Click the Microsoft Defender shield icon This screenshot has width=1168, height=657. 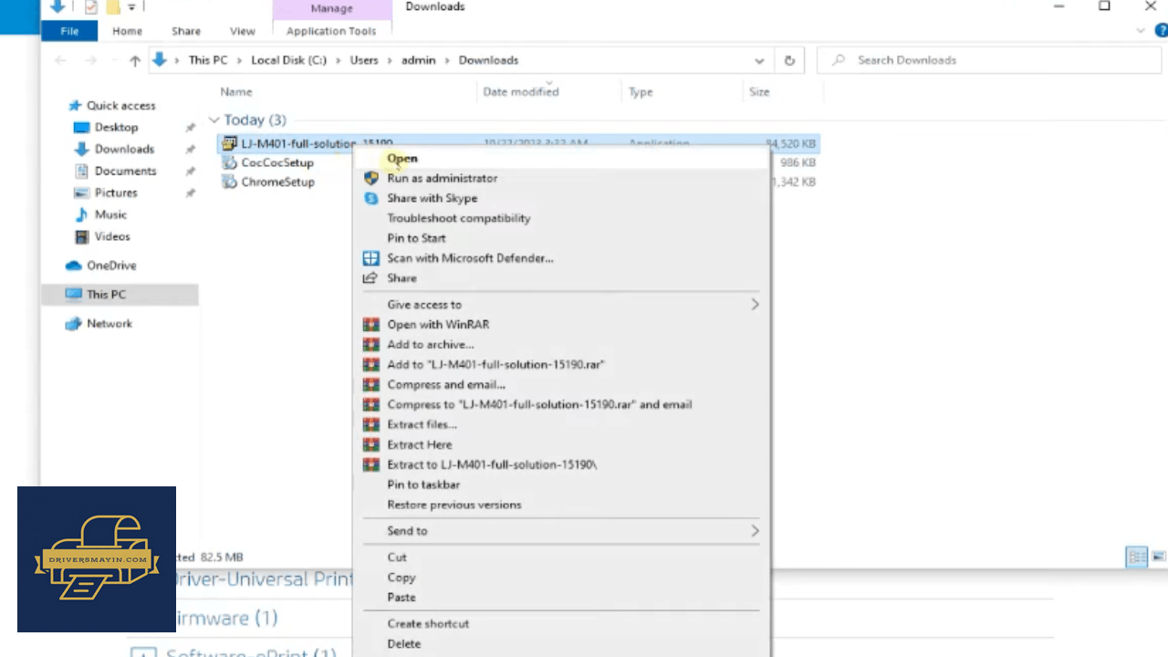pos(370,258)
